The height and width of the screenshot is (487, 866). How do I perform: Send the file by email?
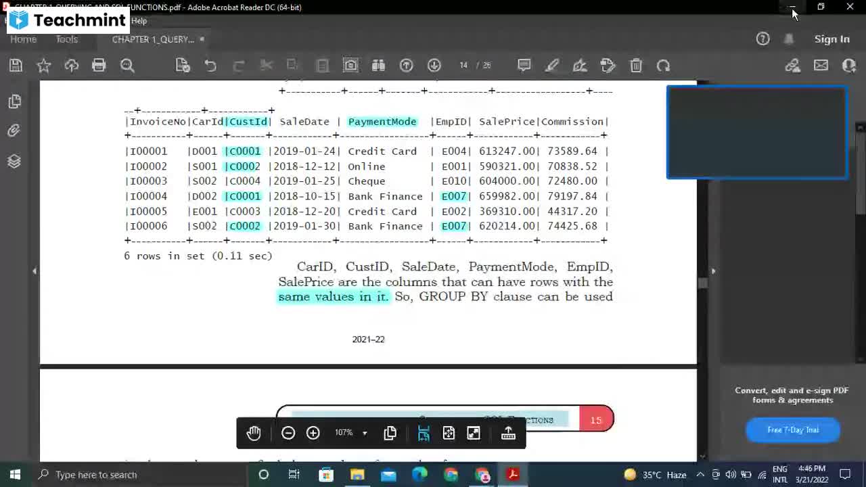click(x=821, y=66)
